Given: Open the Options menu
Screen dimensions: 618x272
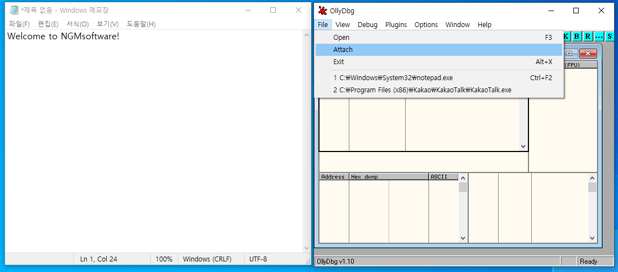Looking at the screenshot, I should tap(426, 24).
